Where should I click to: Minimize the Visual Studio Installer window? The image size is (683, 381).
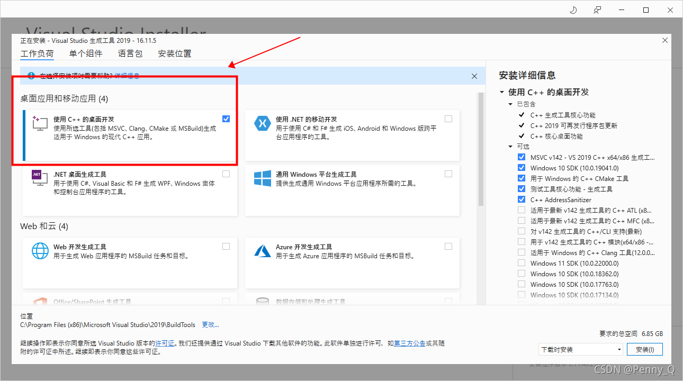[x=622, y=10]
